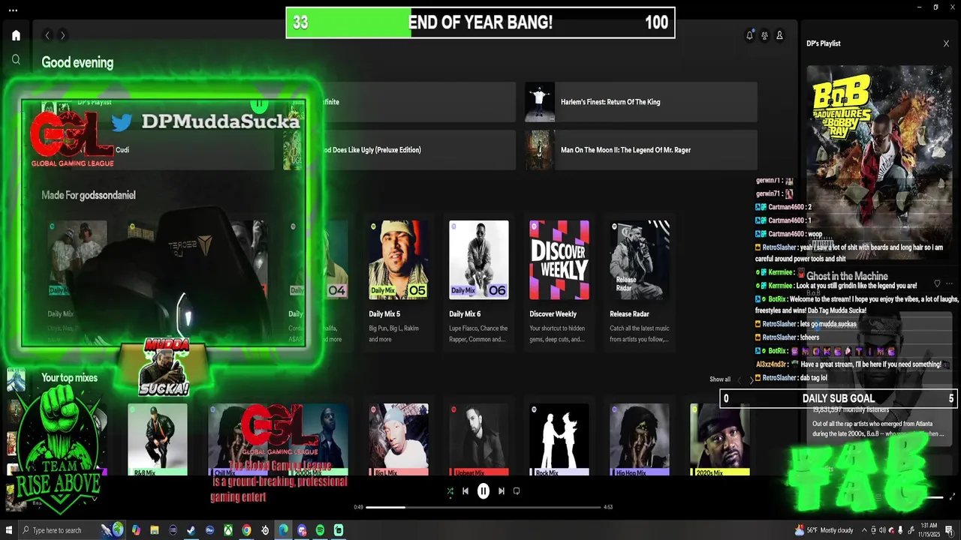Go to Spotify Home

[16, 35]
